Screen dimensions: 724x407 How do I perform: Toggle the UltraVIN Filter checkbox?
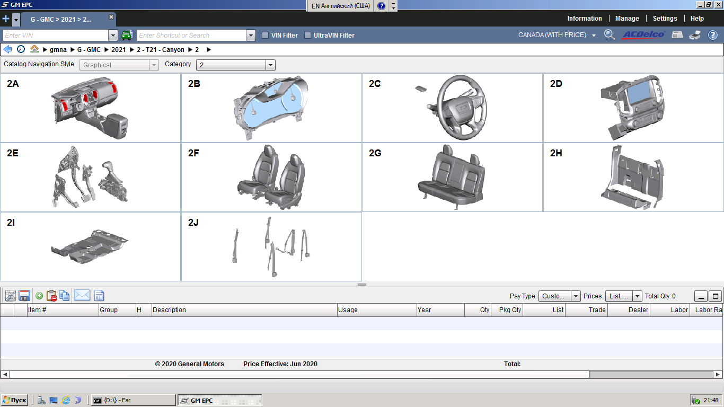(308, 36)
